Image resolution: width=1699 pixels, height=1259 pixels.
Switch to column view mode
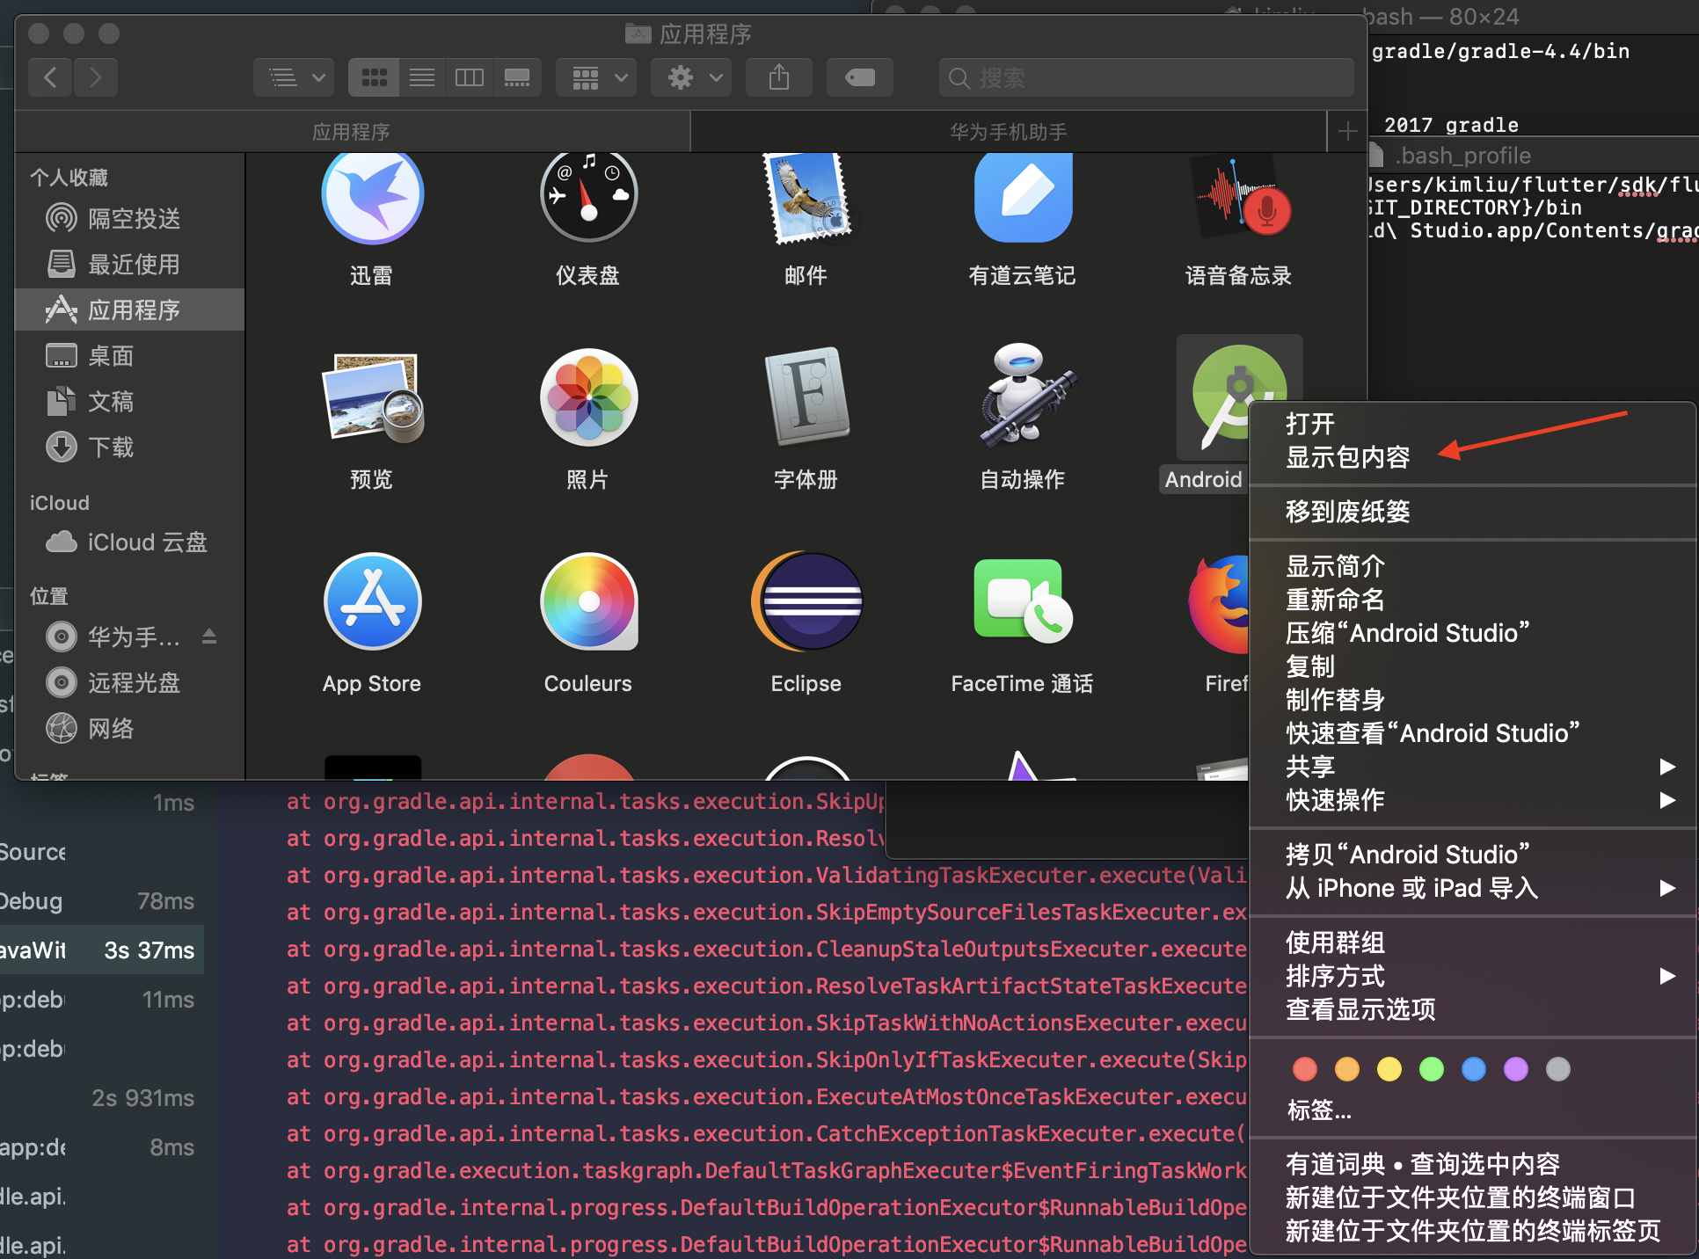tap(470, 78)
